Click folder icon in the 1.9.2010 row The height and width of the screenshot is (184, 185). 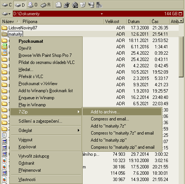coord(4,91)
